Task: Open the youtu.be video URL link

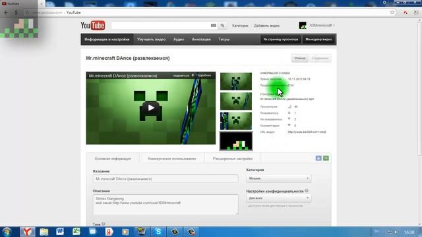Action: tap(307, 132)
